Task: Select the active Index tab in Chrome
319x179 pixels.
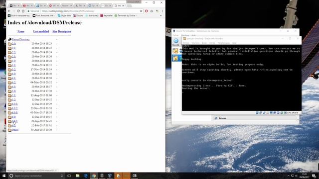Action: [119, 5]
